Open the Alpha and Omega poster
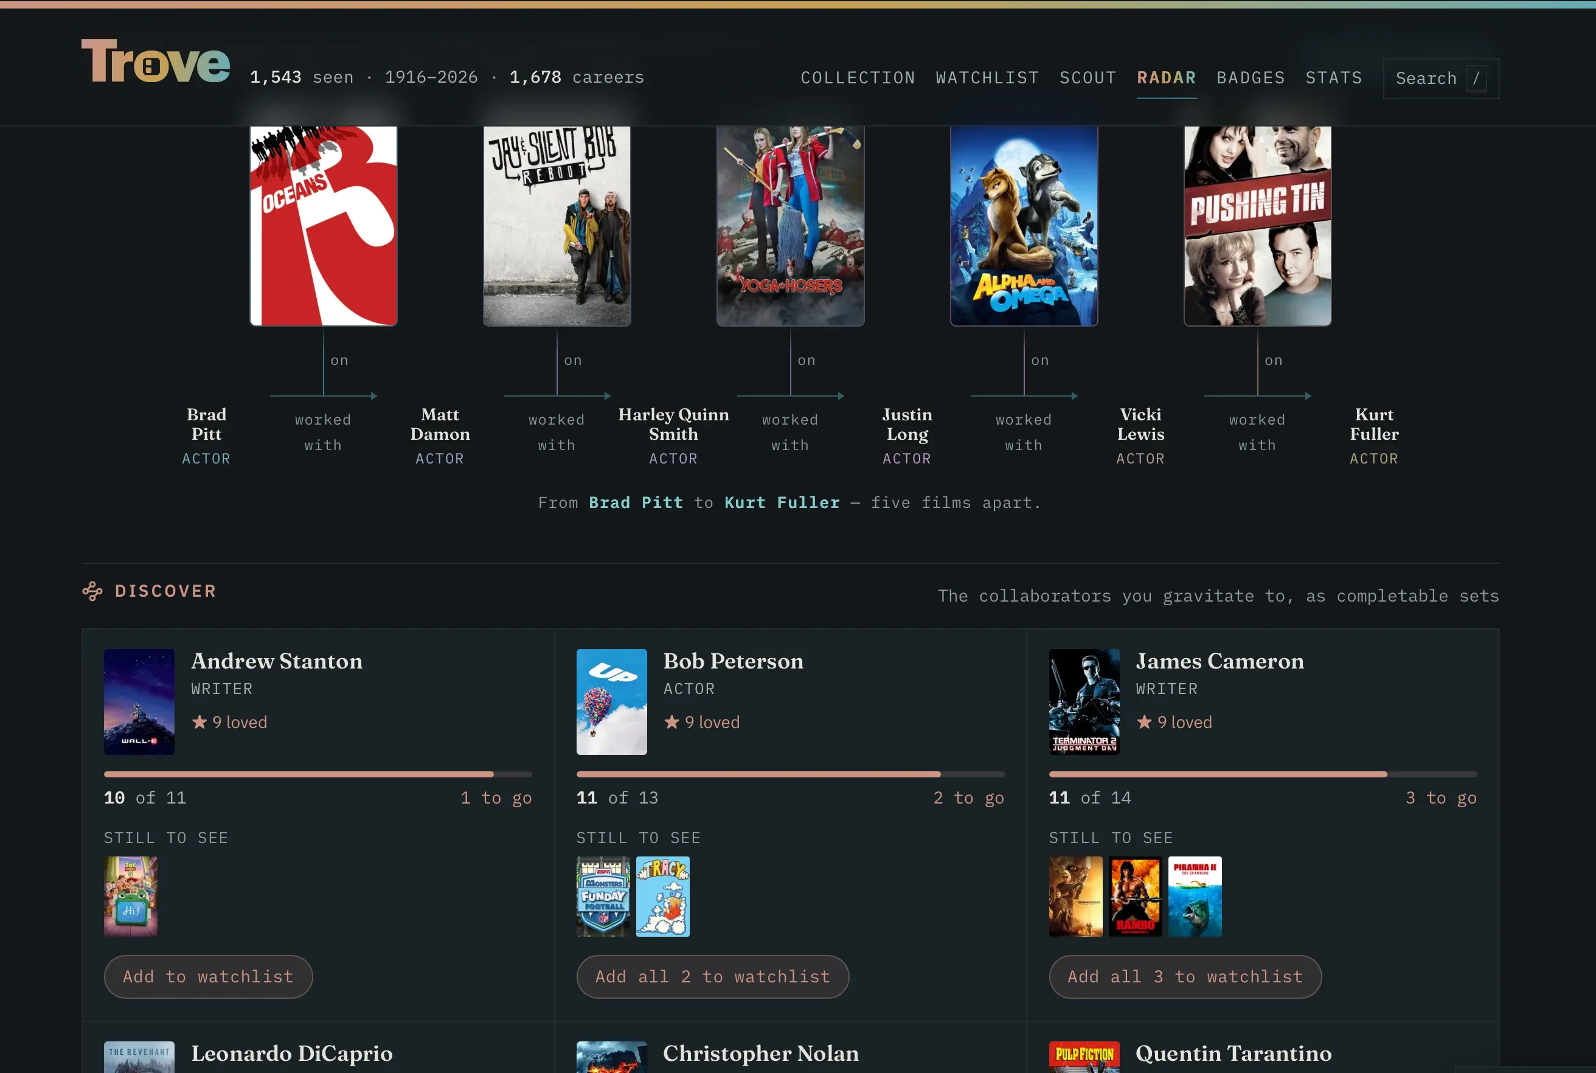 tap(1024, 226)
